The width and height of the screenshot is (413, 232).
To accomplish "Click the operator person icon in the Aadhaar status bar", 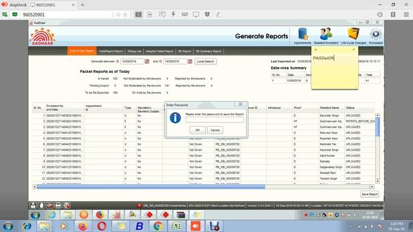I will [x=33, y=205].
